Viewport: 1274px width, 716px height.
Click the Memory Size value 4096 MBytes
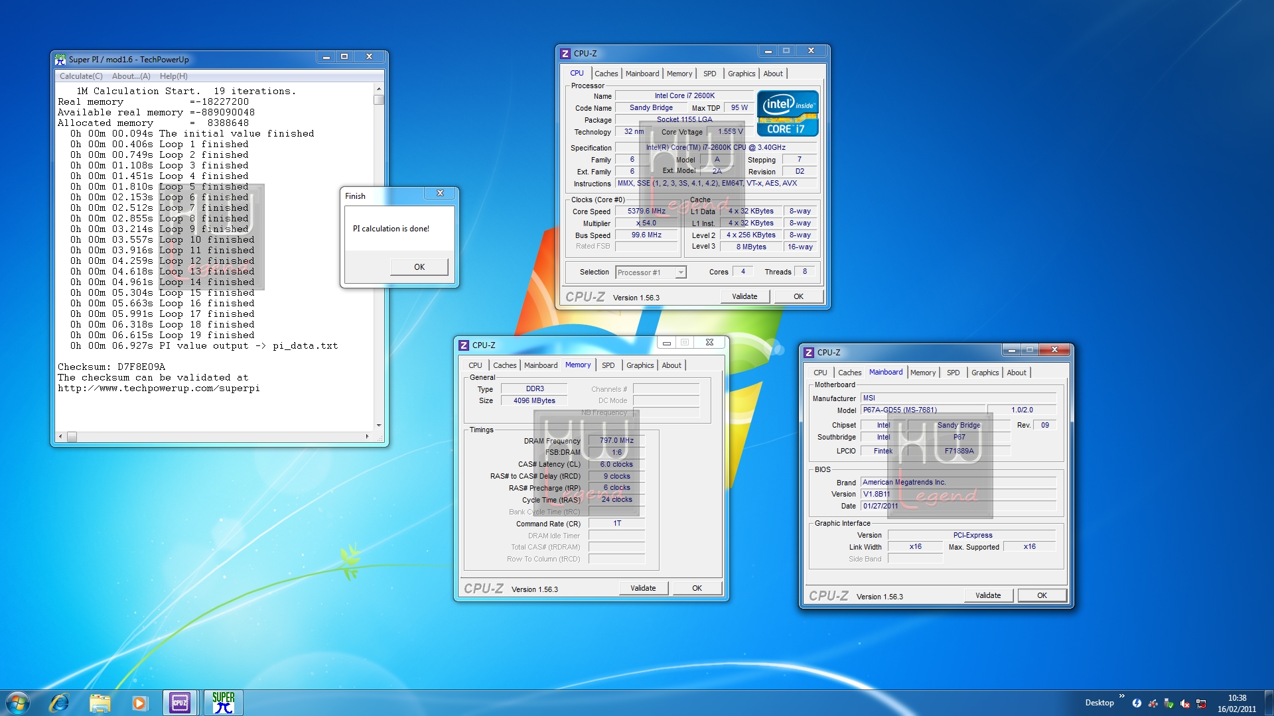(534, 400)
